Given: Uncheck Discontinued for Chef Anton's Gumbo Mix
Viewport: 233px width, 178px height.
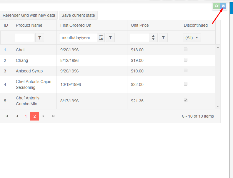Looking at the screenshot, I should 186,101.
